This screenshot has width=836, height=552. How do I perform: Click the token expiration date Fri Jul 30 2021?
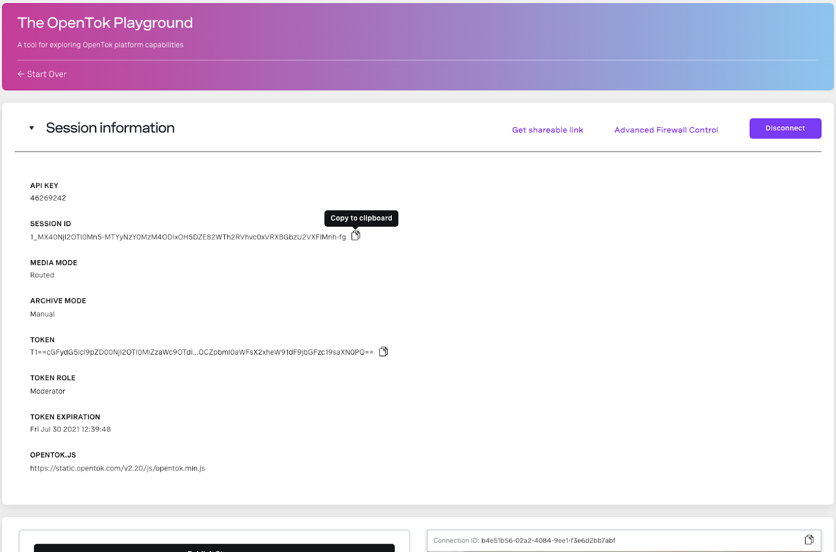(71, 429)
